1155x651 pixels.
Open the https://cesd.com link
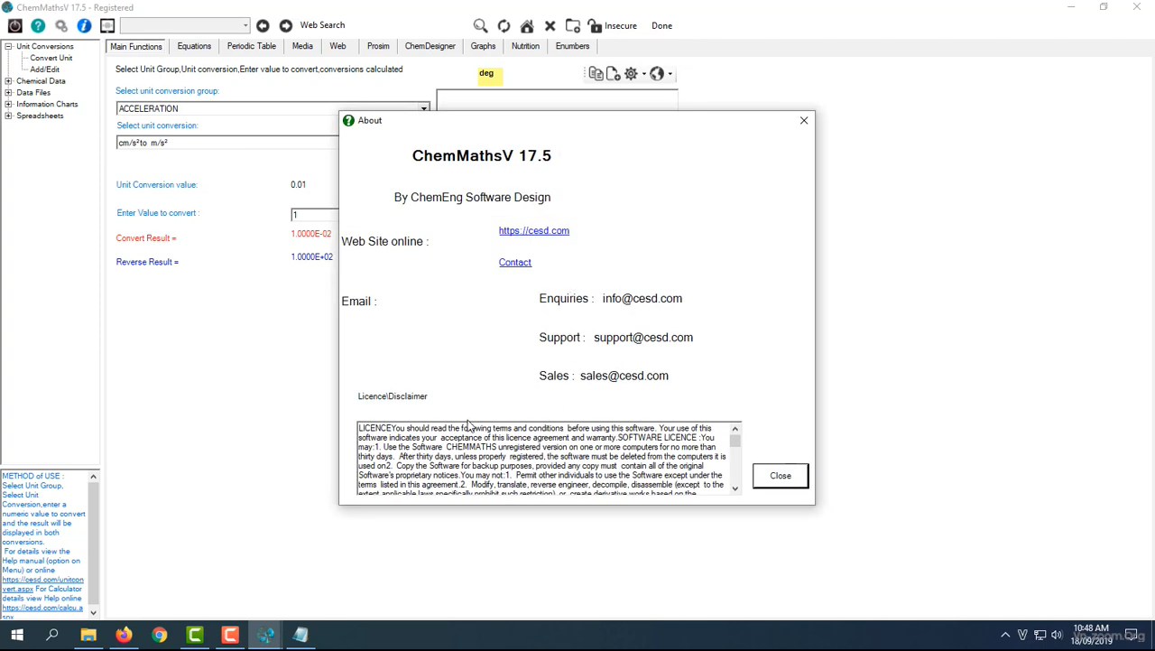pyautogui.click(x=534, y=231)
